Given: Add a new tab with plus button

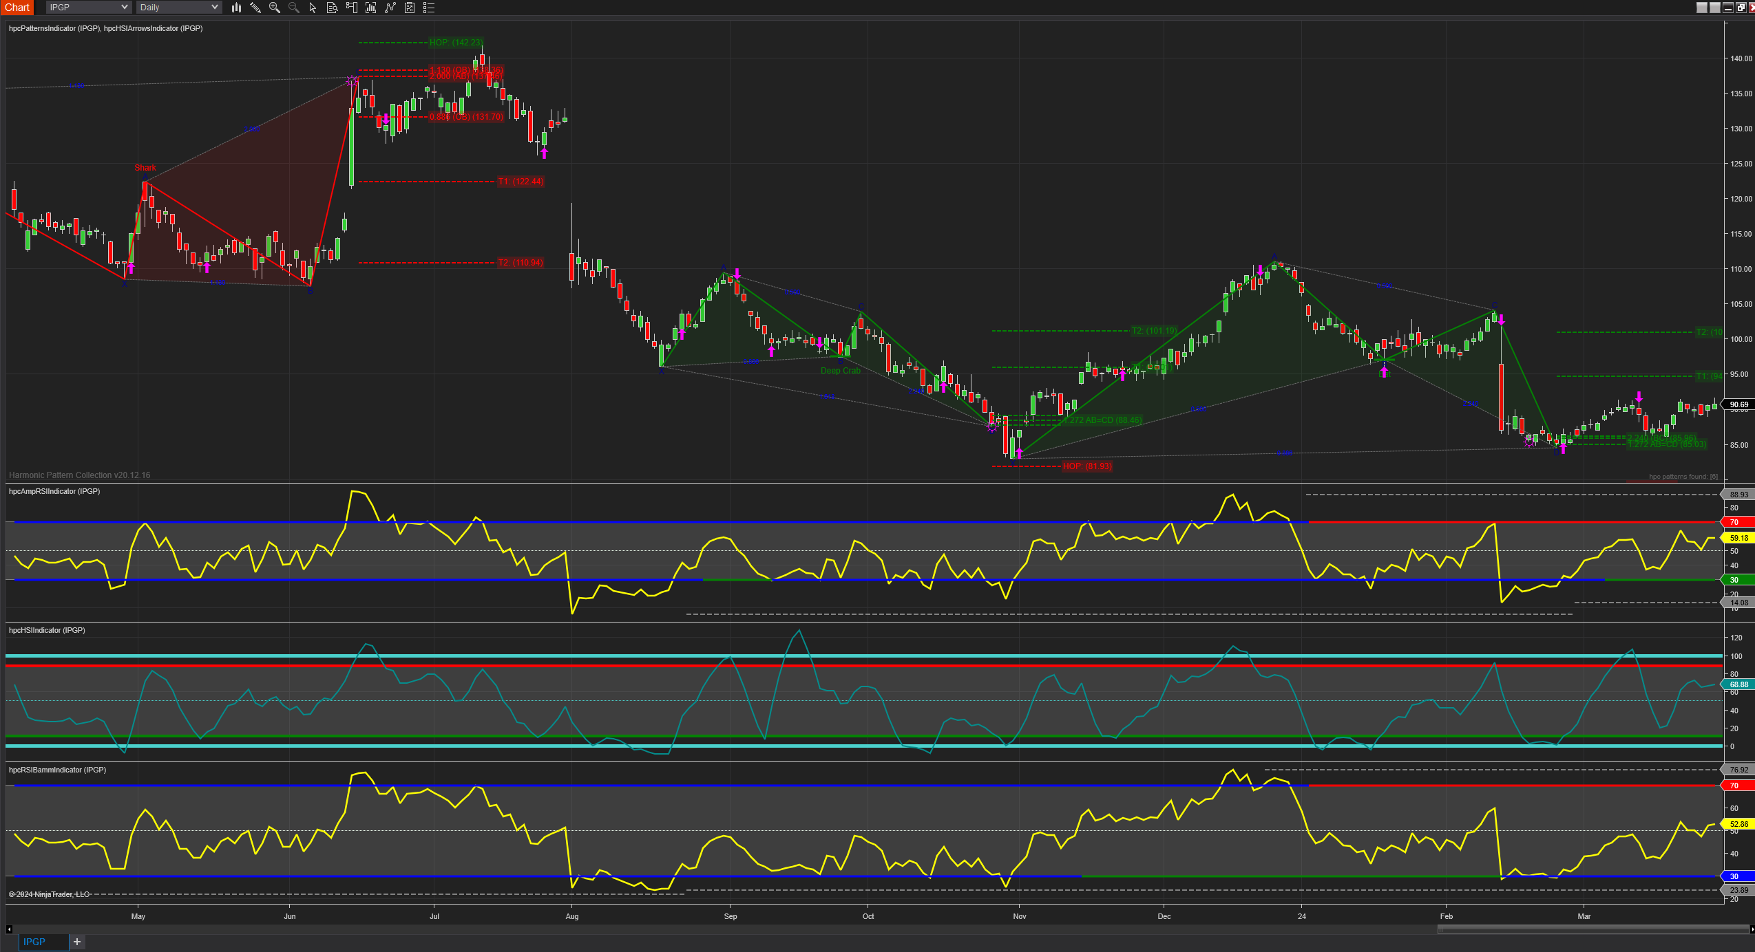Looking at the screenshot, I should 77,942.
